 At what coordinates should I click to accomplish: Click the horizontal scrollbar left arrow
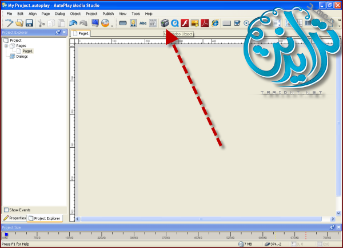pos(78,219)
